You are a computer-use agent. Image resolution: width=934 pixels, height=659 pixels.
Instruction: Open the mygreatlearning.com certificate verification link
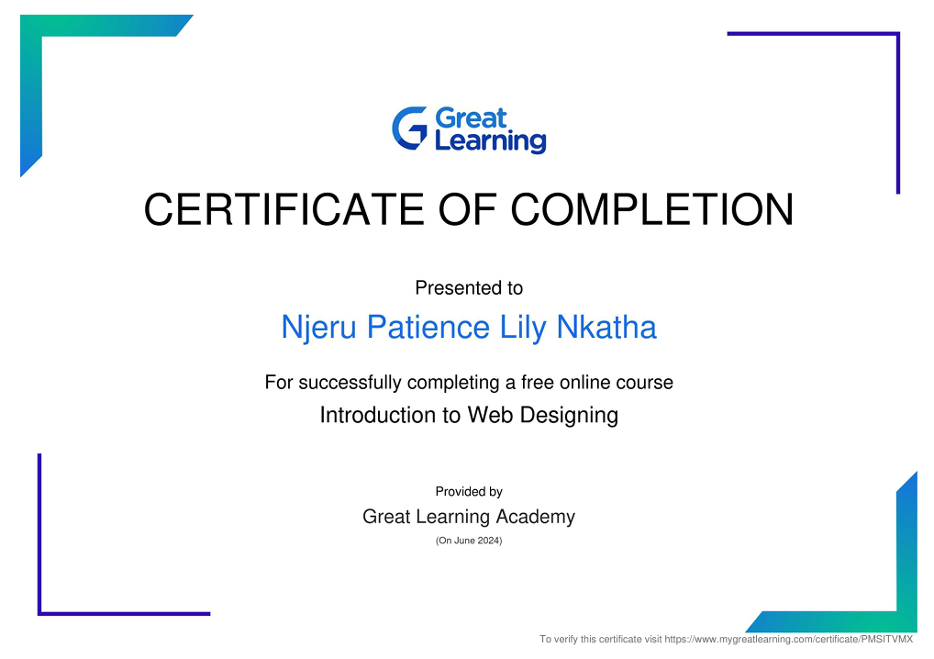pyautogui.click(x=789, y=640)
